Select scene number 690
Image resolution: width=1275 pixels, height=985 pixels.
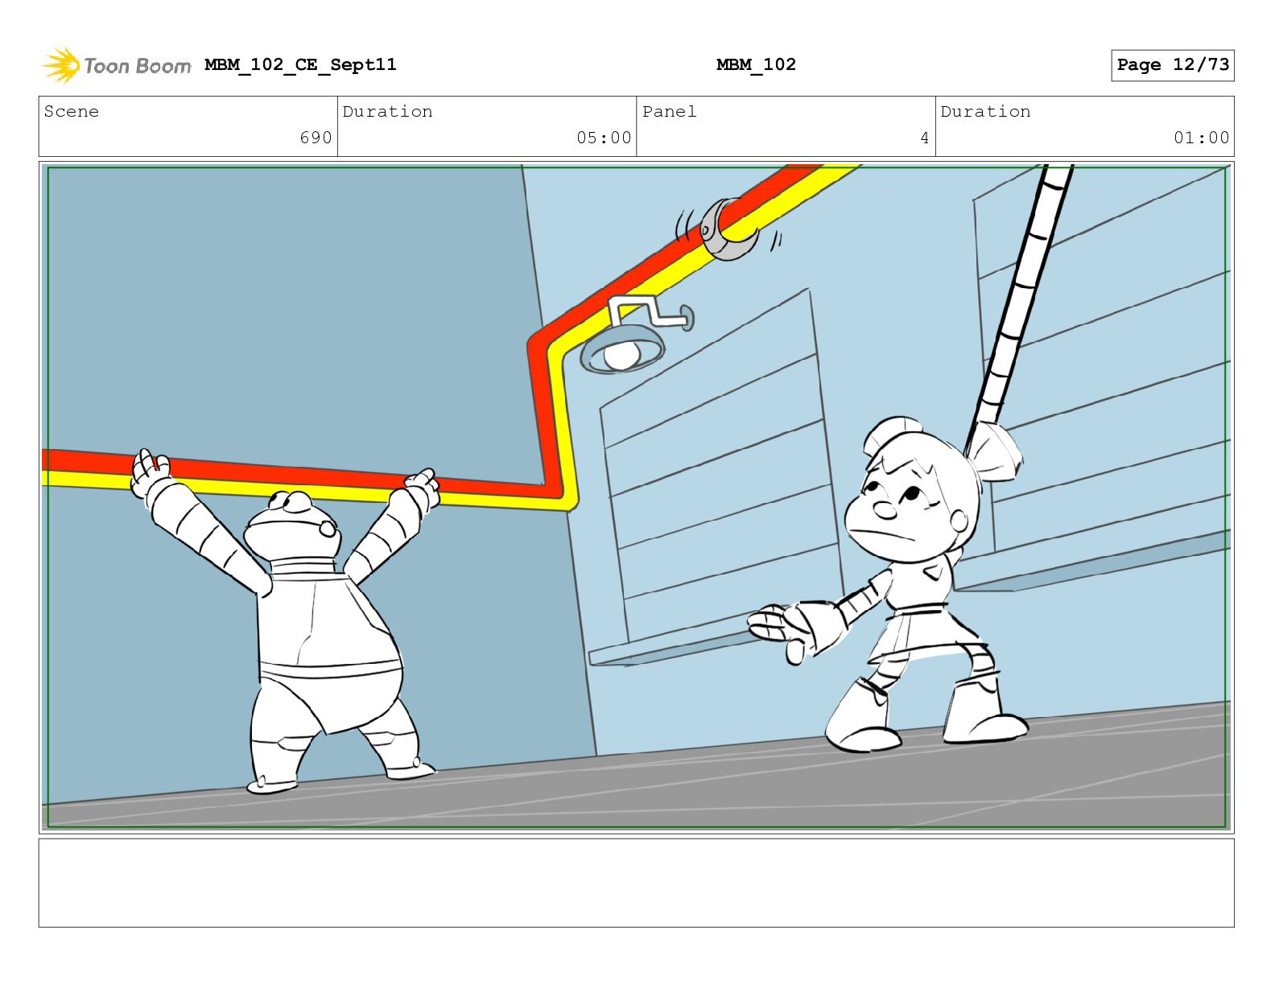316,138
